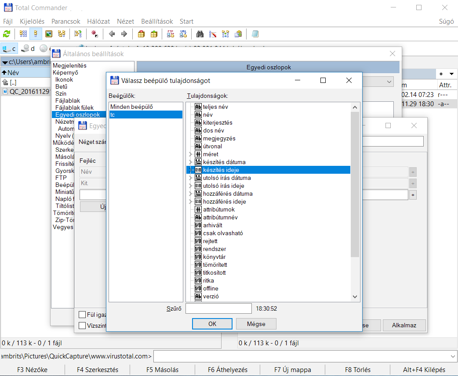Open the command line history dropdown
The width and height of the screenshot is (458, 376).
pos(453,356)
